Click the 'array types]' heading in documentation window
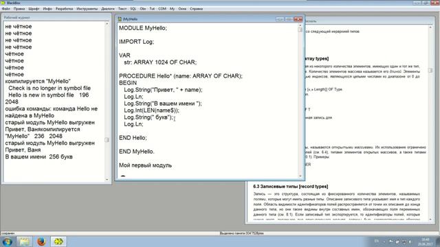Viewport: 440px width, 247px height. tap(316, 58)
